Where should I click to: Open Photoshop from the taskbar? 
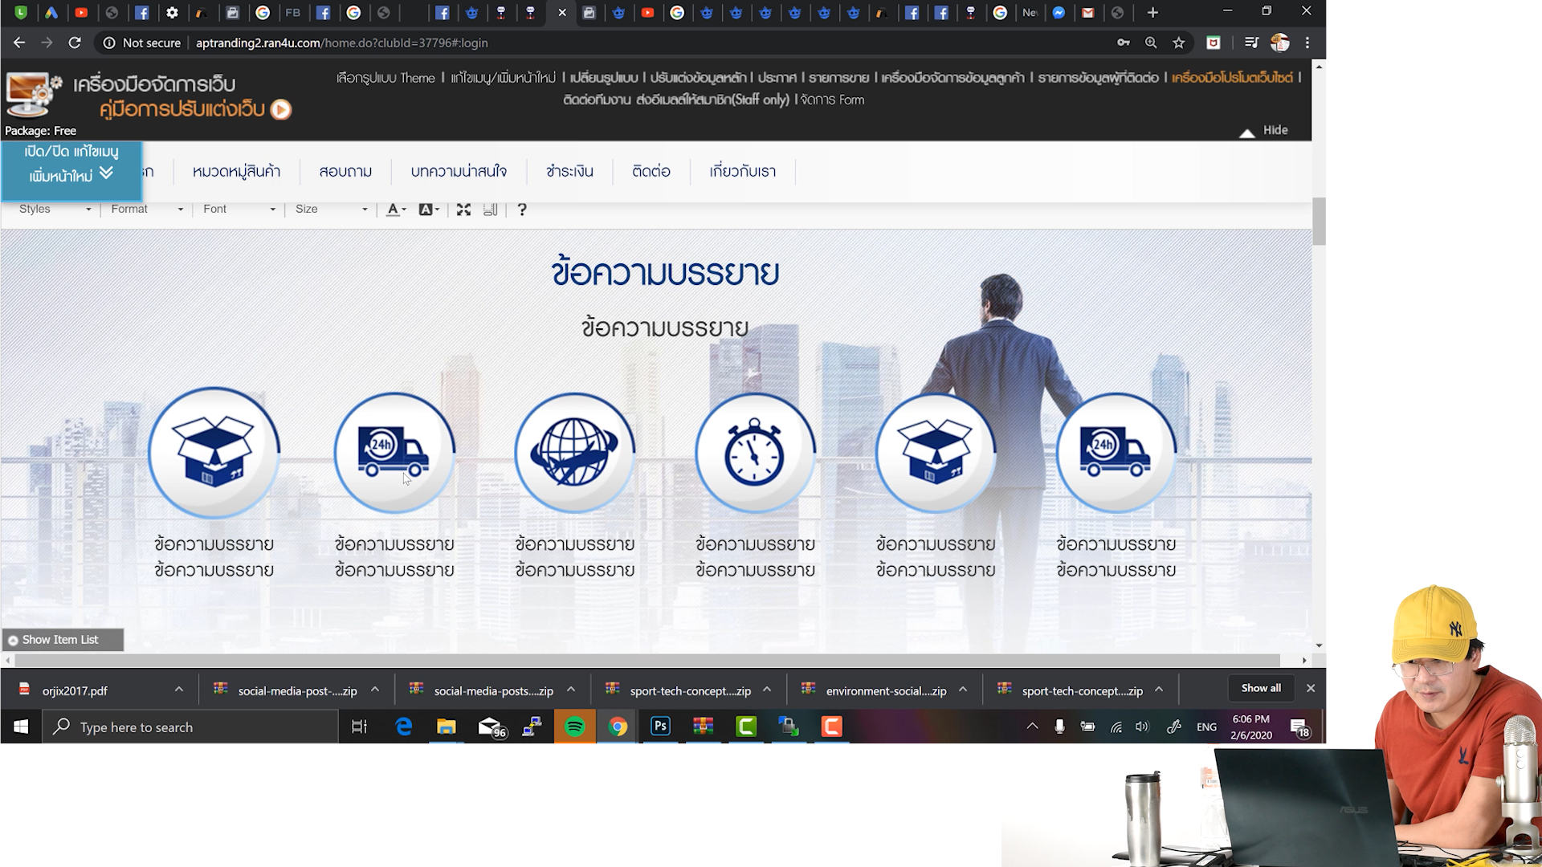(660, 727)
